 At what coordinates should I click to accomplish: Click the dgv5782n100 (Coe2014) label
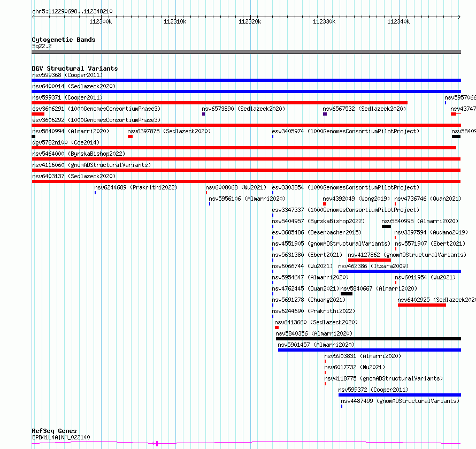pyautogui.click(x=66, y=142)
